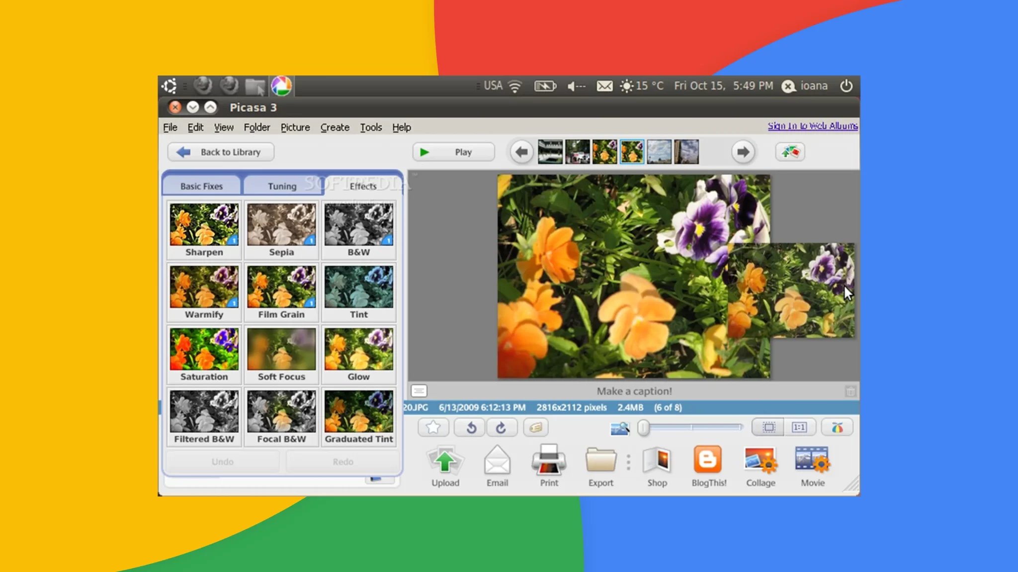Select the first filmstrip thumbnail
The height and width of the screenshot is (572, 1018).
(x=550, y=152)
